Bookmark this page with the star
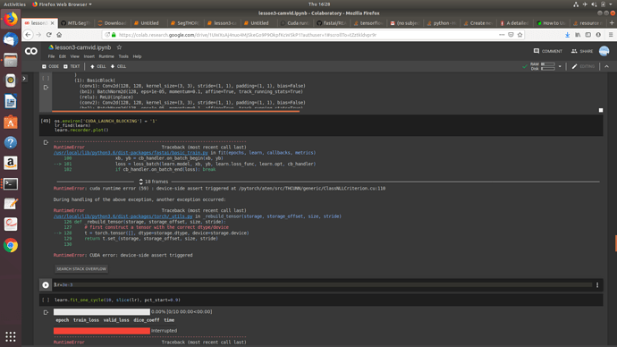This screenshot has width=617, height=347. tap(520, 35)
